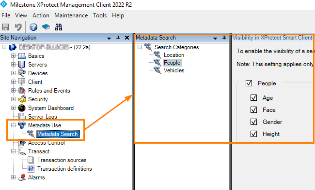The image size is (315, 190).
Task: Open the Maintenance menu
Action: (71, 15)
